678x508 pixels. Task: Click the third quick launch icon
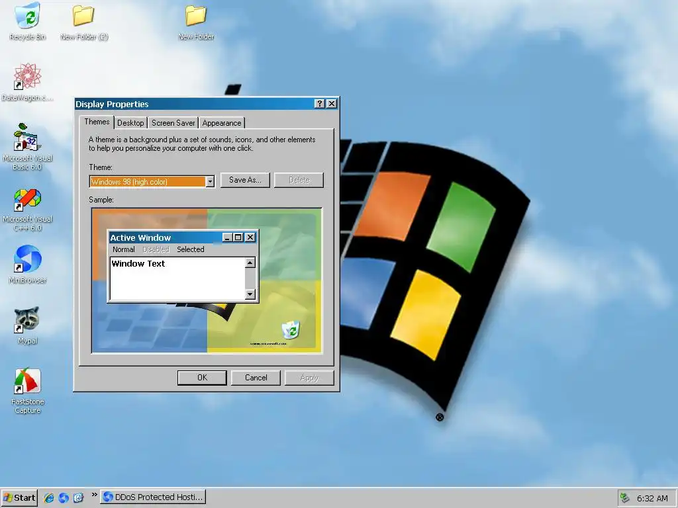(78, 497)
